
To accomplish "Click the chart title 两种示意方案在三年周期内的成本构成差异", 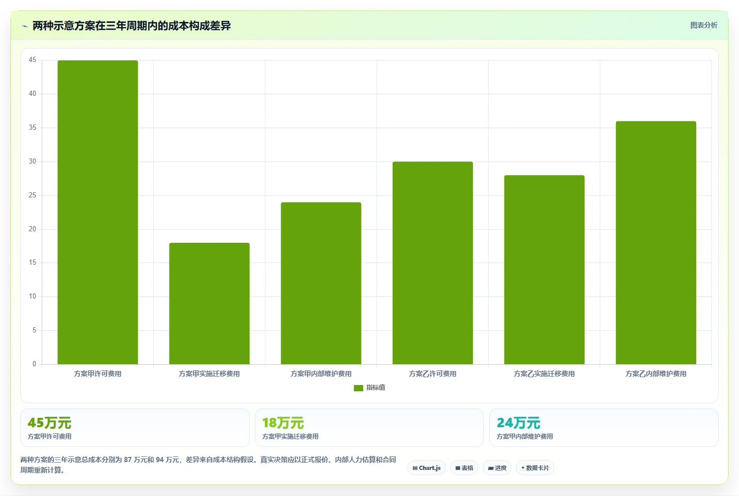I will [131, 26].
